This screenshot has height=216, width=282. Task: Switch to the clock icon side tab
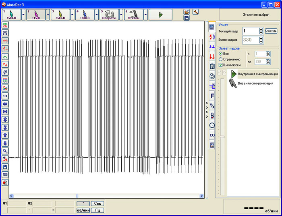point(212,125)
